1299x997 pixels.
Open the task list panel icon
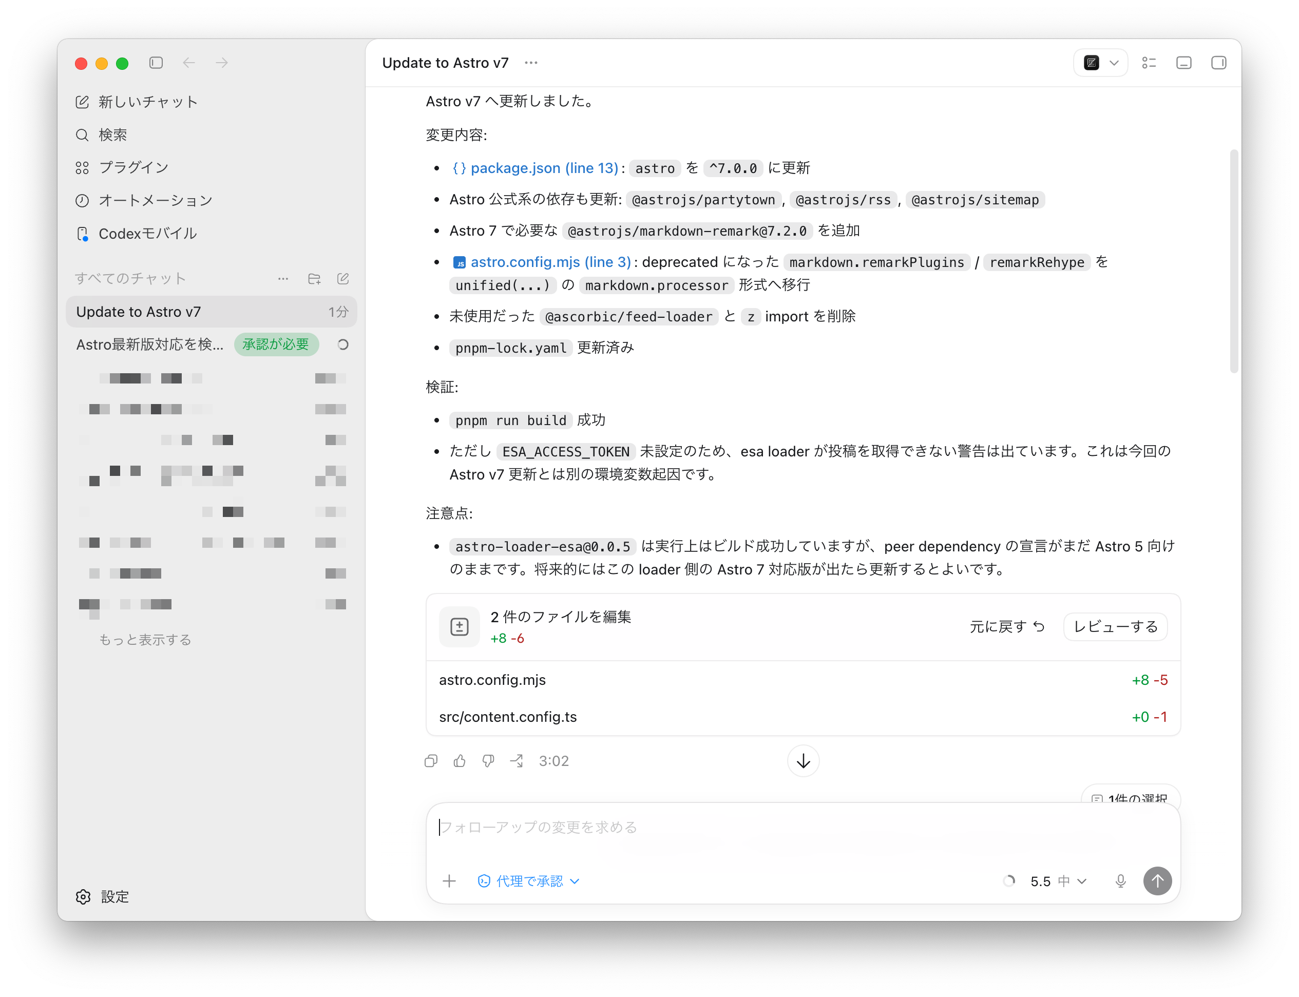1149,63
